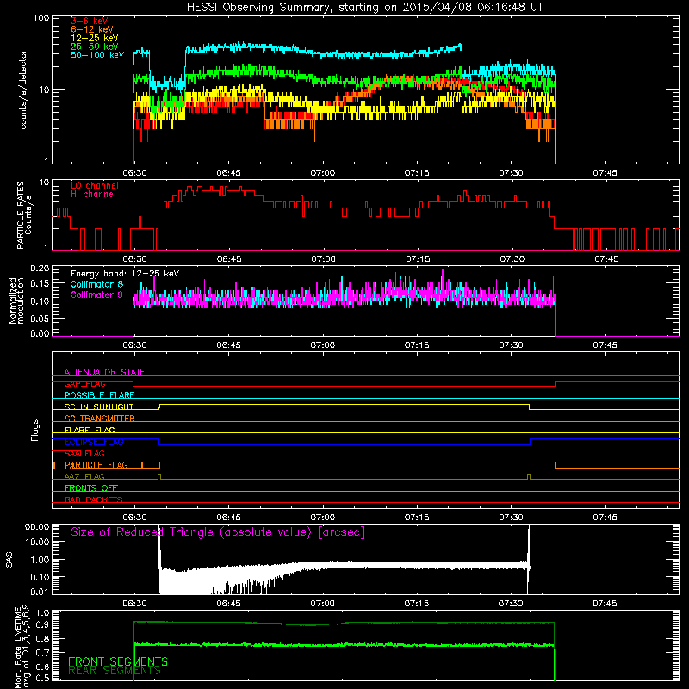
Task: Click the blue ECLIPSE_FLAG label
Action: pos(94,442)
